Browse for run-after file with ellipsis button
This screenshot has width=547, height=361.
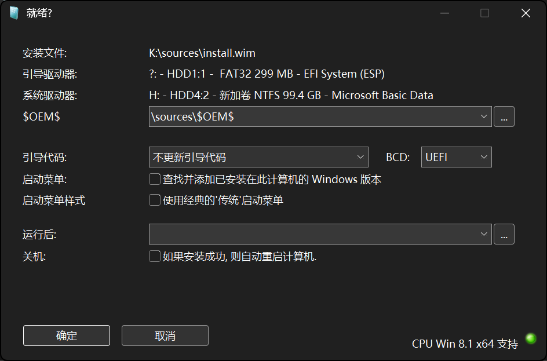(504, 234)
